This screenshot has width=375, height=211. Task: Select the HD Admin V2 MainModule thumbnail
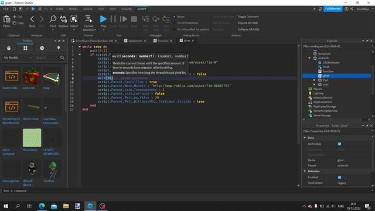12,107
